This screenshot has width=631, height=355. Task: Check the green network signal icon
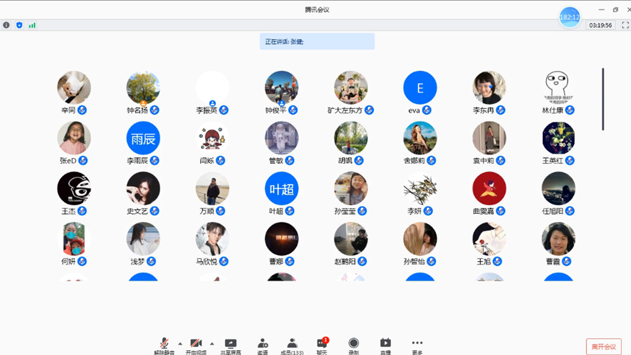click(32, 25)
